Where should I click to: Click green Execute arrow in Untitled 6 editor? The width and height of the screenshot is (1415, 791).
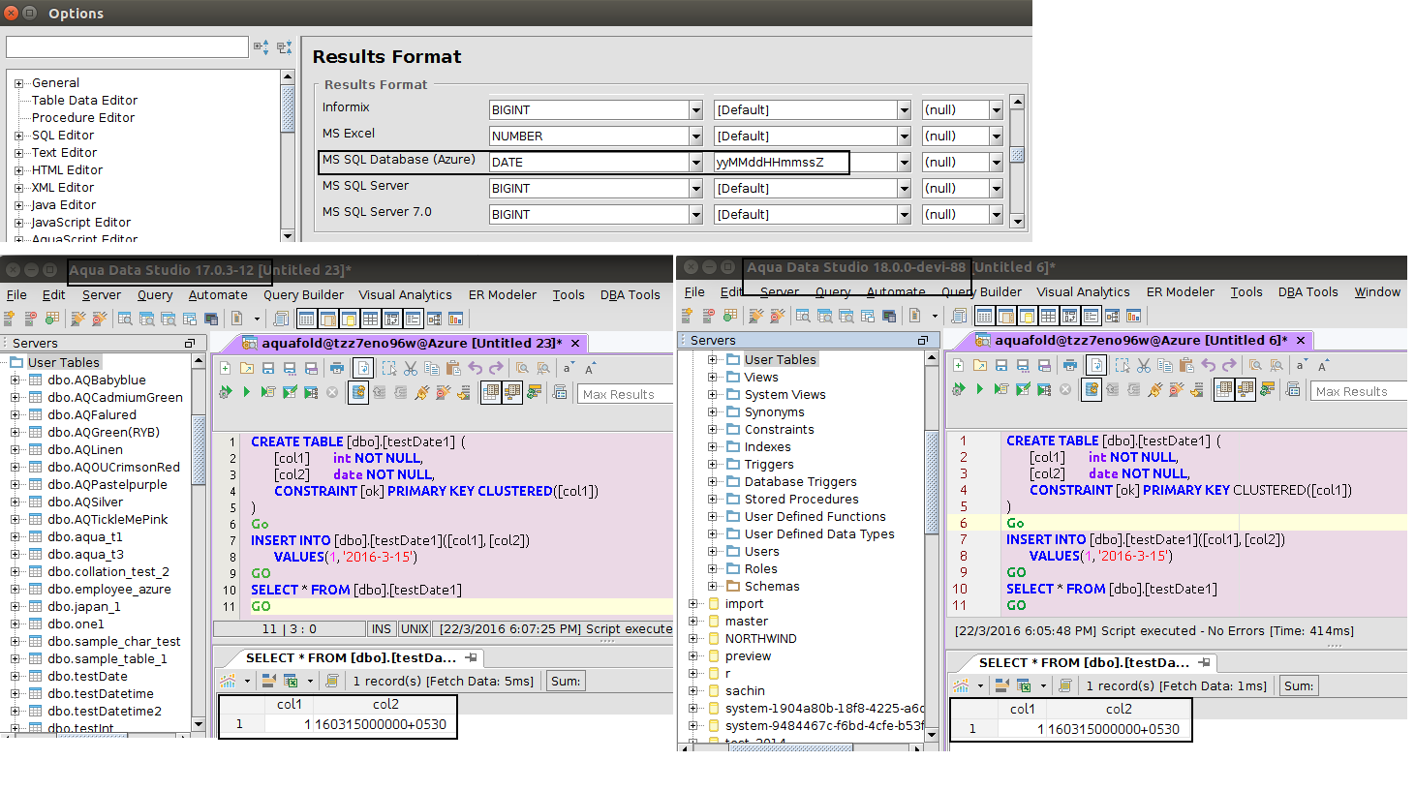[980, 389]
